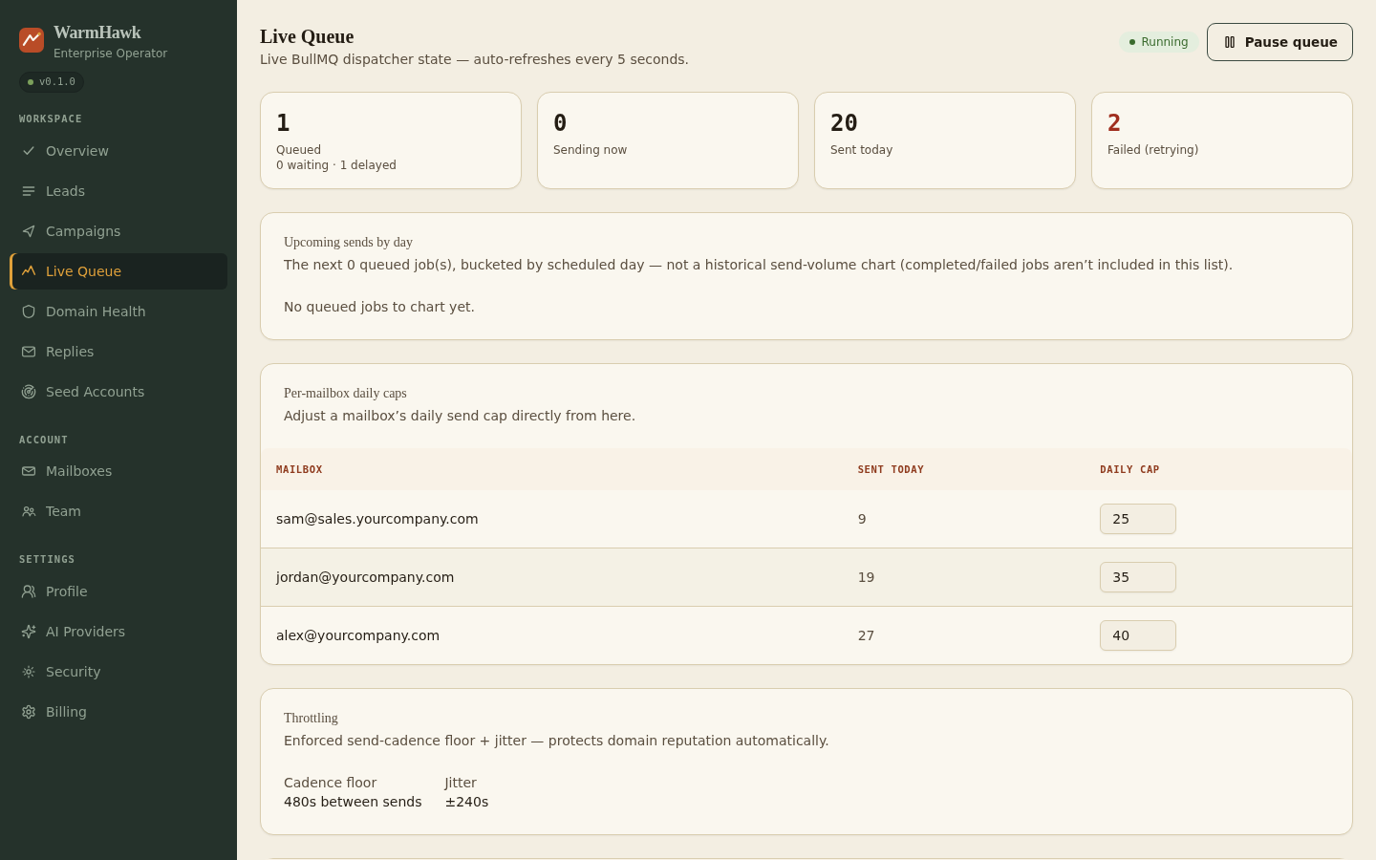This screenshot has width=1376, height=860.
Task: Open the Team page
Action: click(118, 511)
